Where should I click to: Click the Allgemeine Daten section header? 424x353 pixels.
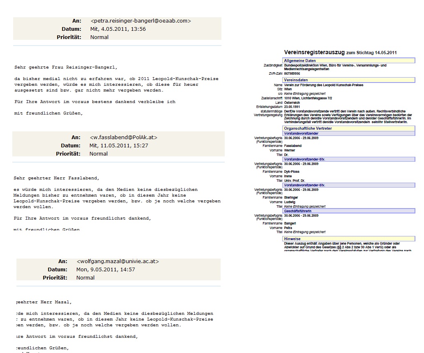300,61
